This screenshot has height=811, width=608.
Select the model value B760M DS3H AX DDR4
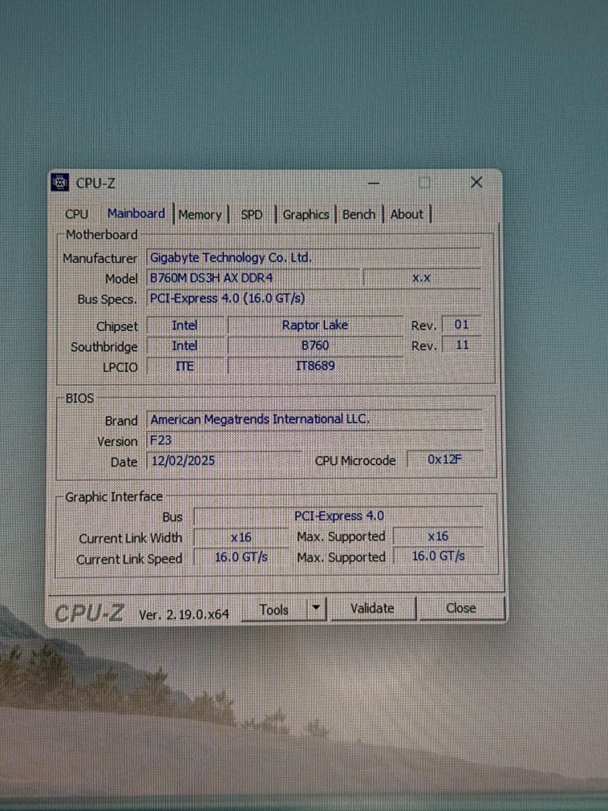tap(253, 278)
